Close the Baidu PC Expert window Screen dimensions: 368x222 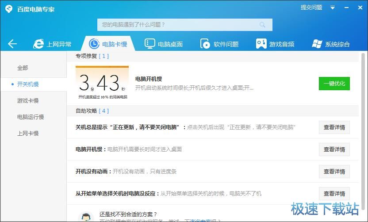tap(360, 8)
